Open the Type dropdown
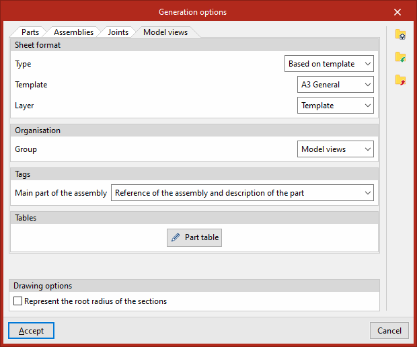The height and width of the screenshot is (347, 417). coord(329,64)
